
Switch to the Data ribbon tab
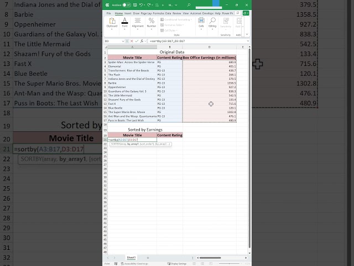pyautogui.click(x=168, y=13)
